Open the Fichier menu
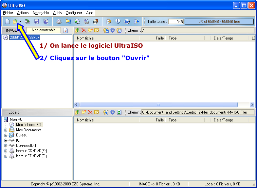 click(8, 13)
